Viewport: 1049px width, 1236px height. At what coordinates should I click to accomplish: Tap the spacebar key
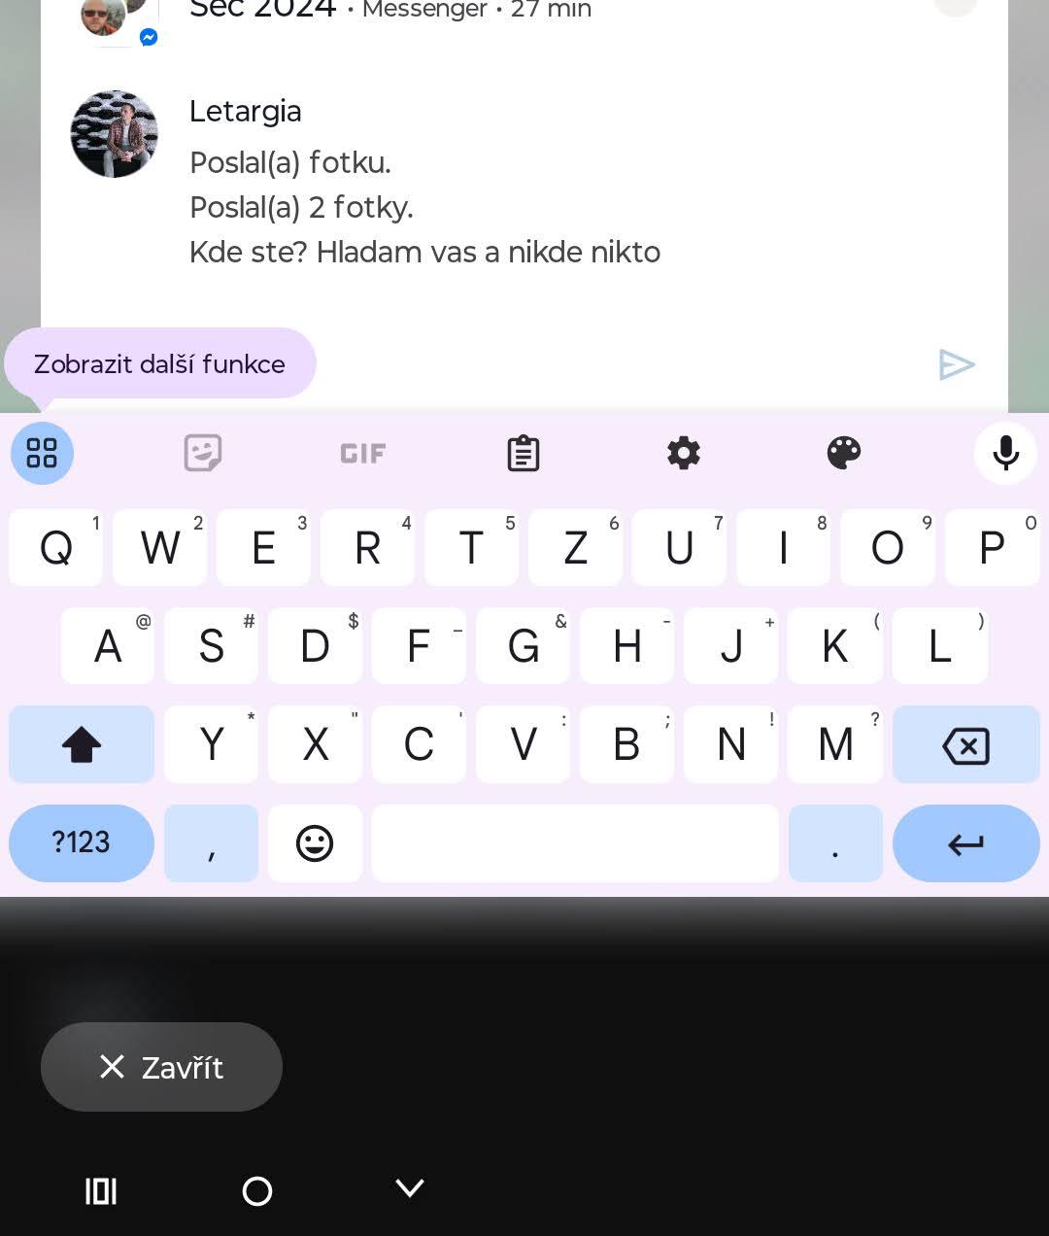click(x=575, y=843)
